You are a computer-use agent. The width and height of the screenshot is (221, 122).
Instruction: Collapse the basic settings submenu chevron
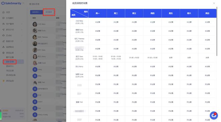[x=22, y=53]
